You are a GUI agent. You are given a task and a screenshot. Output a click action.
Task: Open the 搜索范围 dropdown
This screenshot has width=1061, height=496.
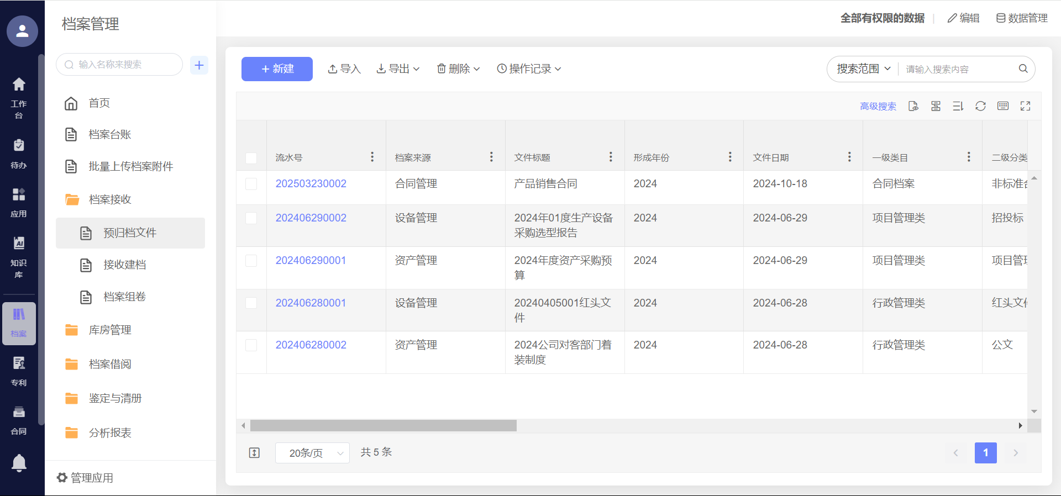coord(863,69)
